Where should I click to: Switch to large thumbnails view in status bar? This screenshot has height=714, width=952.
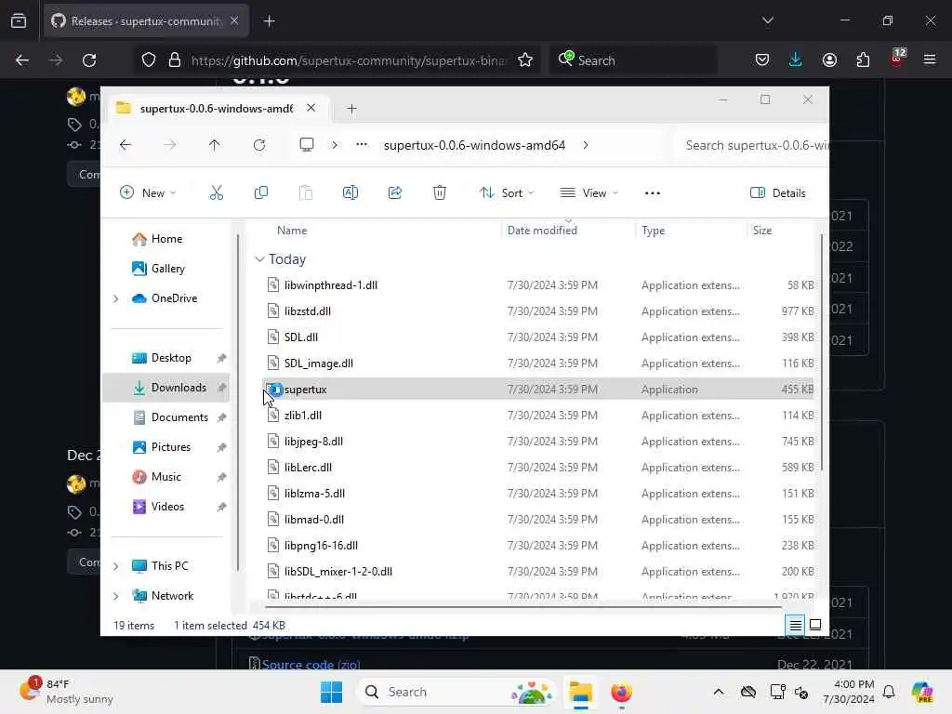(815, 625)
